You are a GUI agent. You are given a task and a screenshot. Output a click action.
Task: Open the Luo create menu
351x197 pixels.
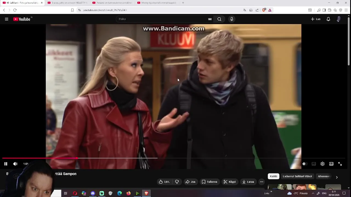[x=316, y=19]
